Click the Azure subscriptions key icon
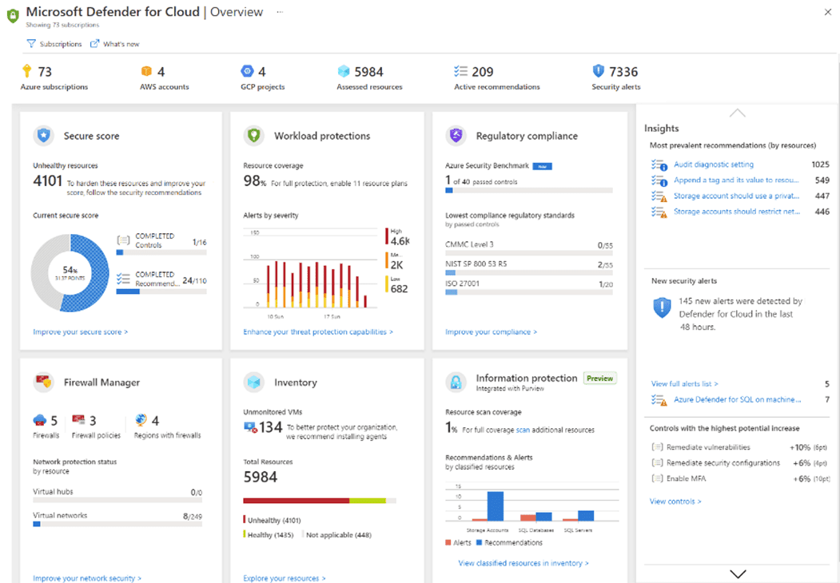The image size is (840, 583). (x=27, y=70)
